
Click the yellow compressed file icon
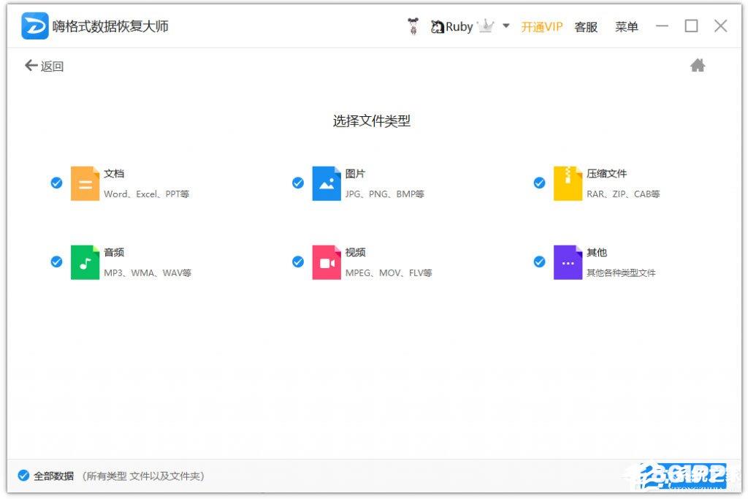click(x=568, y=183)
